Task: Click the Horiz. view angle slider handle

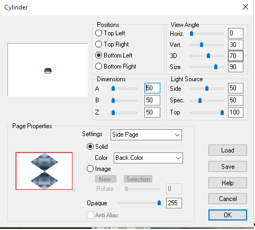Action: pyautogui.click(x=192, y=33)
